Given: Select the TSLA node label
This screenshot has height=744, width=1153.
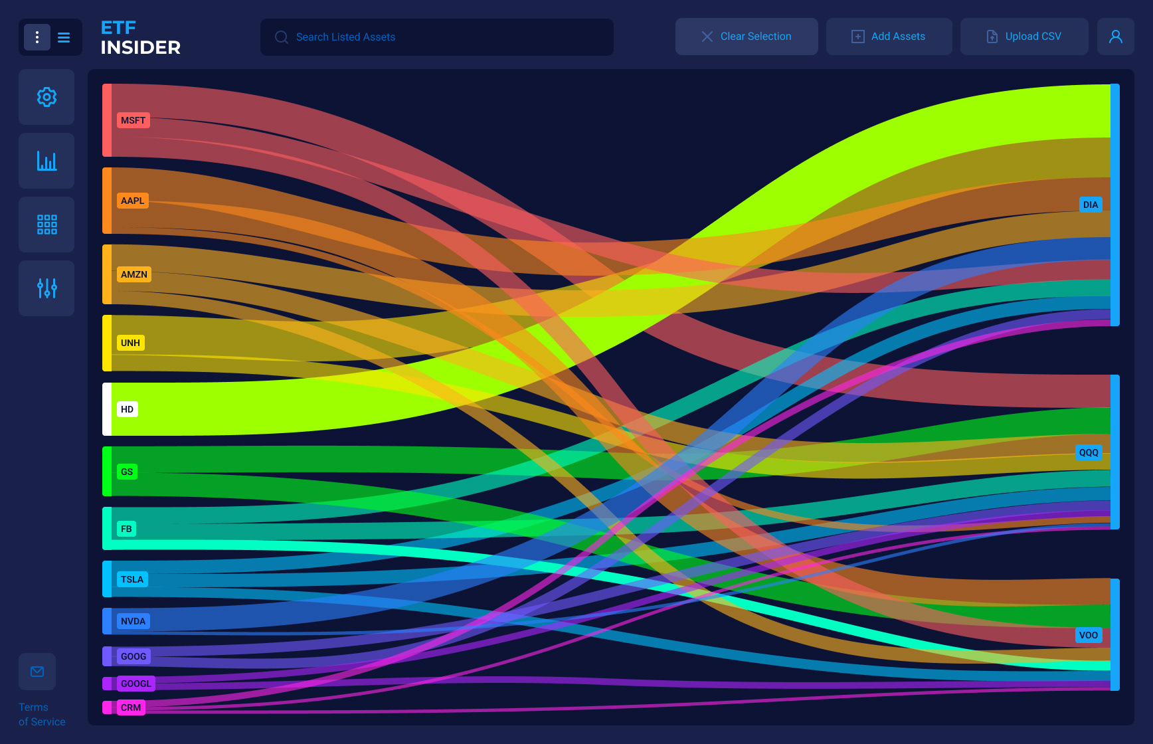Looking at the screenshot, I should click(x=132, y=579).
